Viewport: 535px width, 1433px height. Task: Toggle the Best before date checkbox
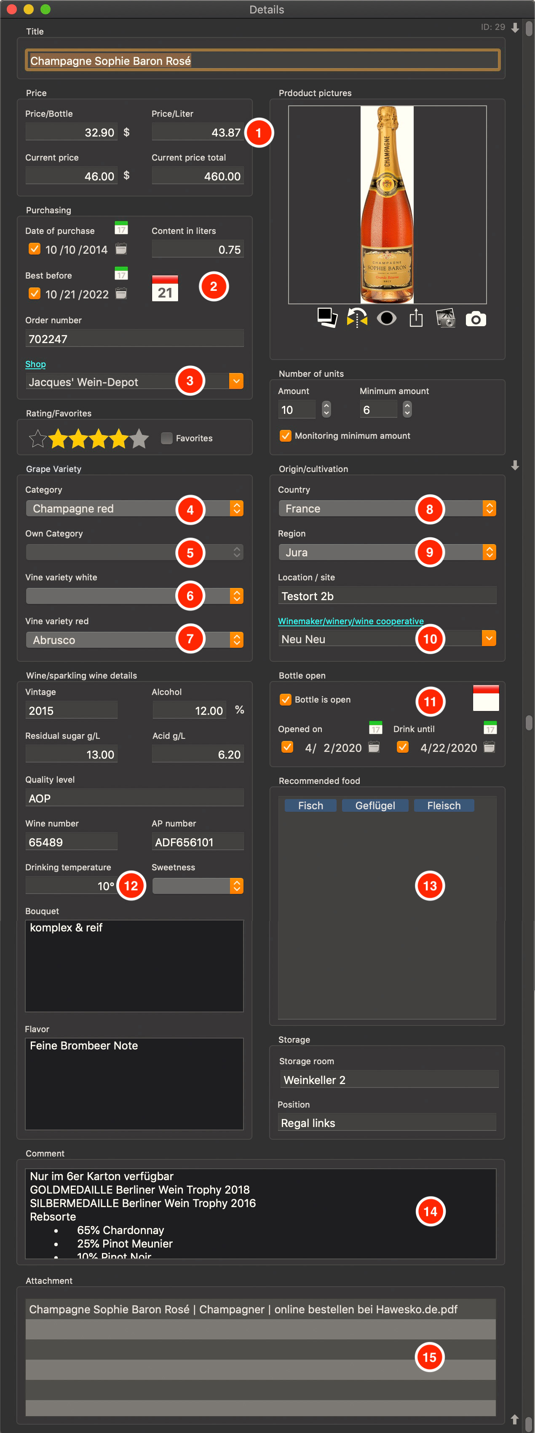pyautogui.click(x=35, y=293)
